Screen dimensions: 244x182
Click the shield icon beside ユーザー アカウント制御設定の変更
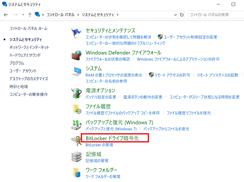160,37
